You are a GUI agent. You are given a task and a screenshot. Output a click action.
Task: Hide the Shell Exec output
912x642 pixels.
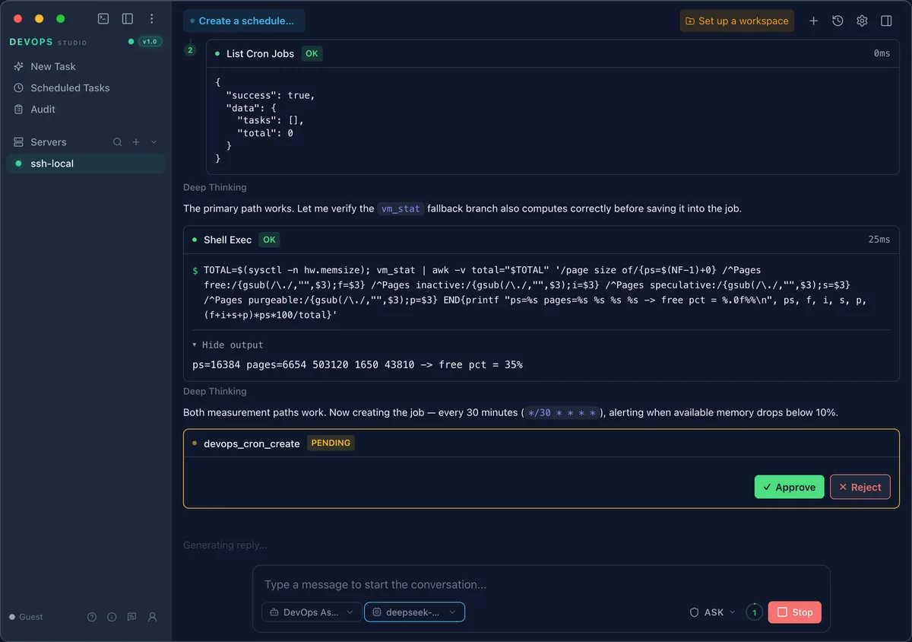[x=228, y=345]
